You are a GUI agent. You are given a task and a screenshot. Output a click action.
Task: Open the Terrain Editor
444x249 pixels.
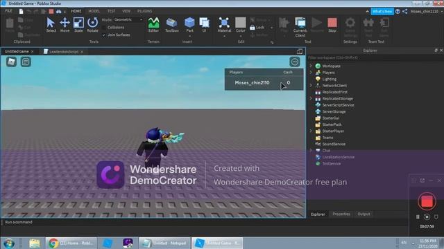point(153,25)
